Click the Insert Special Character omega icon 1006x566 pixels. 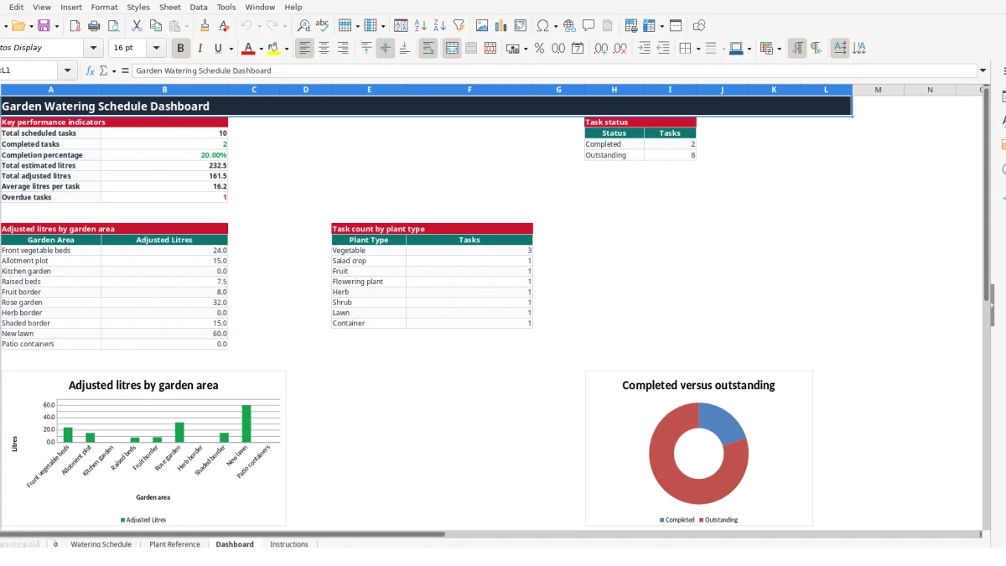pyautogui.click(x=543, y=26)
